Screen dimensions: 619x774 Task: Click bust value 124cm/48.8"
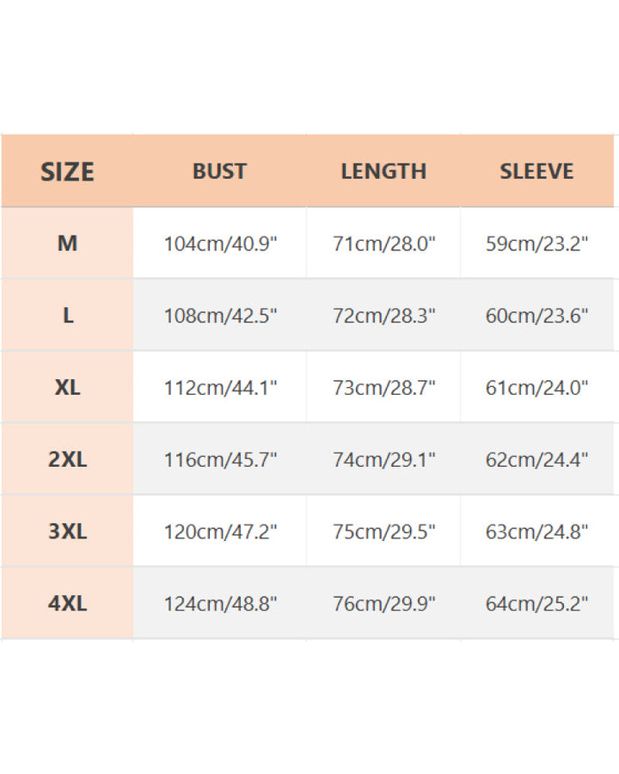coord(220,604)
